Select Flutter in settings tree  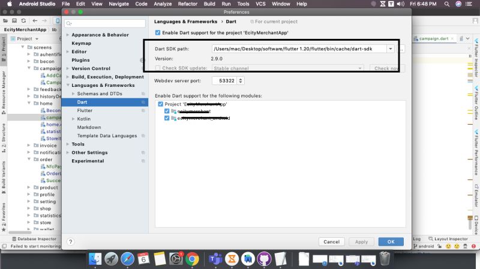pos(85,110)
